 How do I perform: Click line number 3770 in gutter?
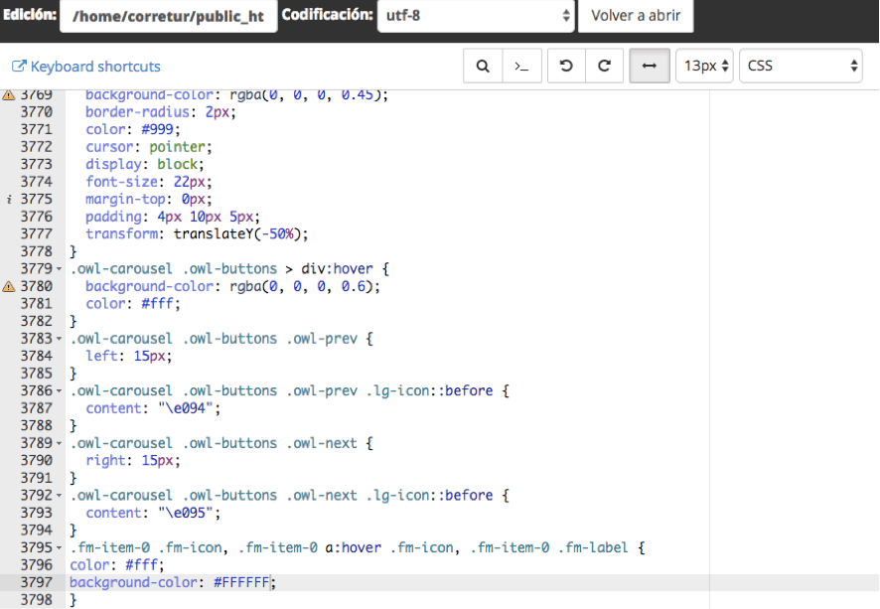[x=37, y=112]
